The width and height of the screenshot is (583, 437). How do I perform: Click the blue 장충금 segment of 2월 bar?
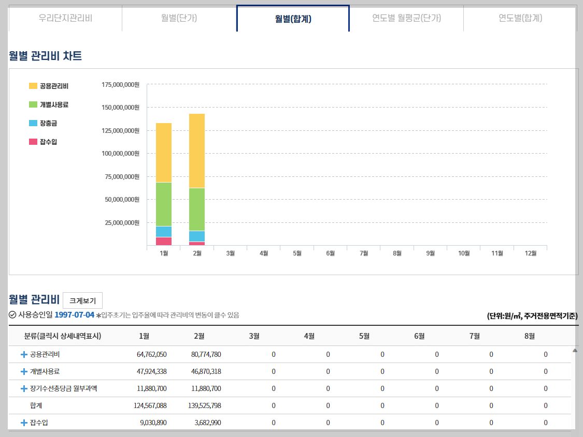[197, 236]
